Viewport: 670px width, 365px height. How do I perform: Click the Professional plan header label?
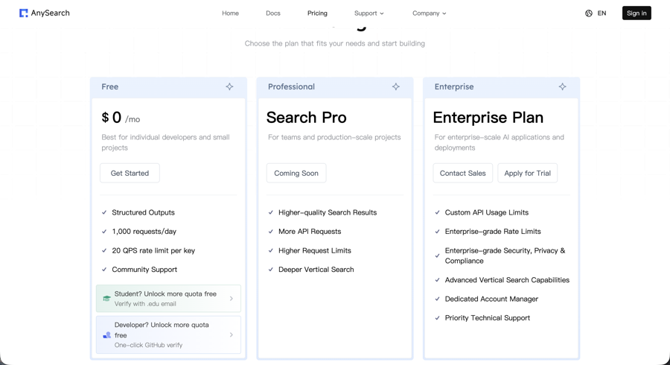(291, 86)
